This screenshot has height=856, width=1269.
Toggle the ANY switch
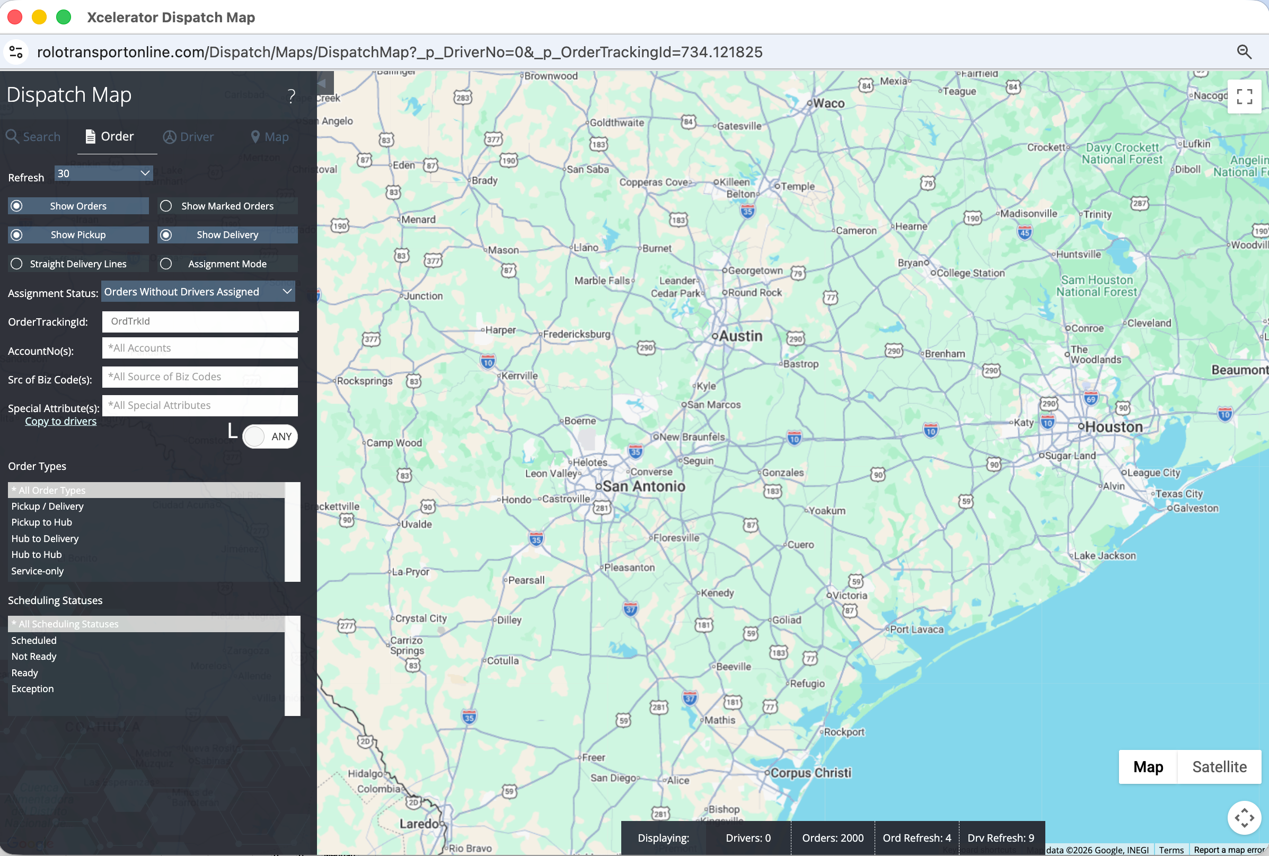(x=270, y=436)
